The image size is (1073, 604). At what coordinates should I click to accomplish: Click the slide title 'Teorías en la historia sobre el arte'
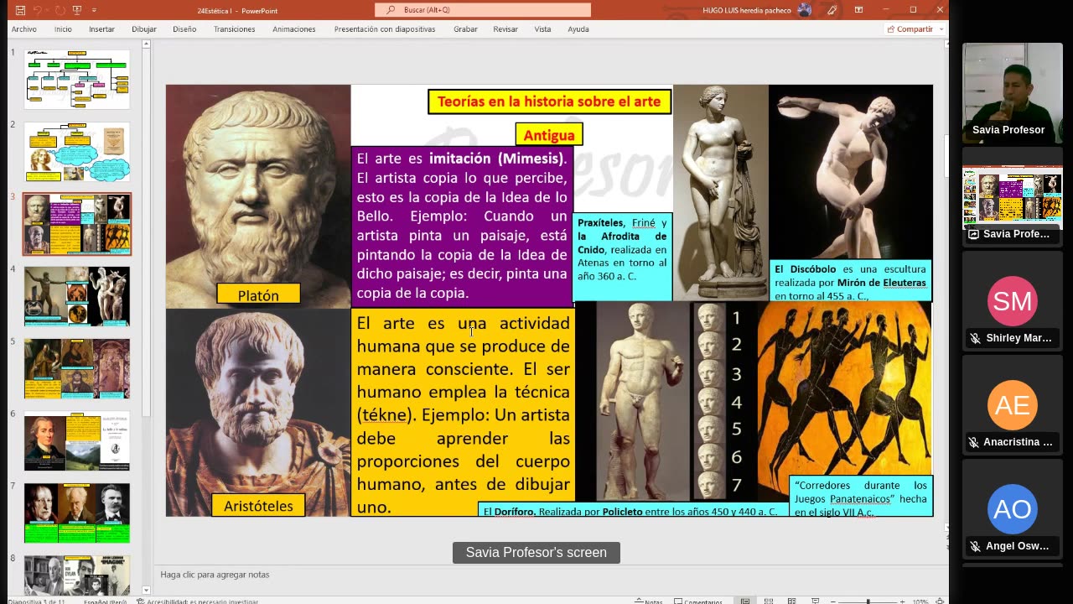pyautogui.click(x=549, y=102)
